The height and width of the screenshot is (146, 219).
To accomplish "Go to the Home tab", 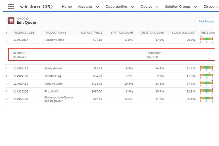I will [67, 7].
